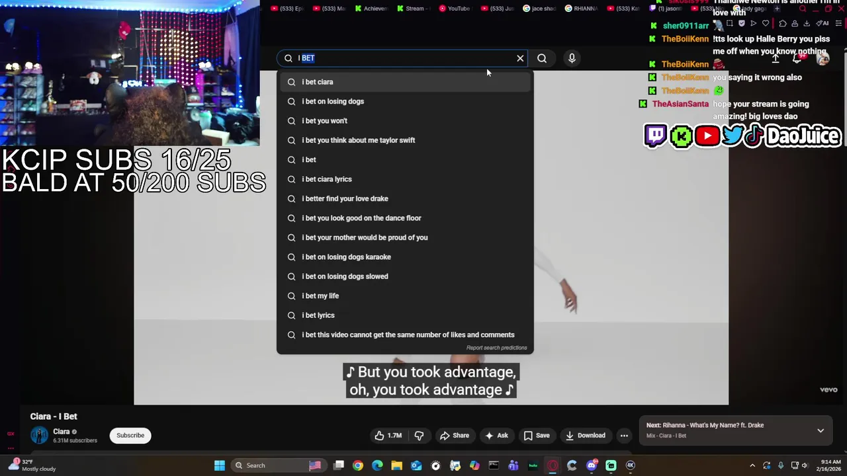This screenshot has width=847, height=476.
Task: Open Microsoft Teams from the taskbar
Action: (x=513, y=465)
